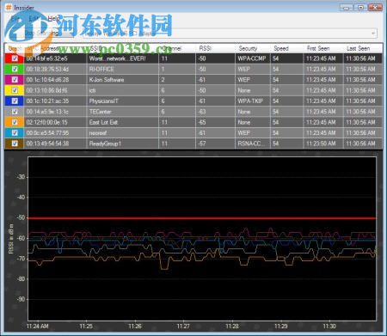
Task: Click RSSI value -65 cell
Action: click(215, 122)
